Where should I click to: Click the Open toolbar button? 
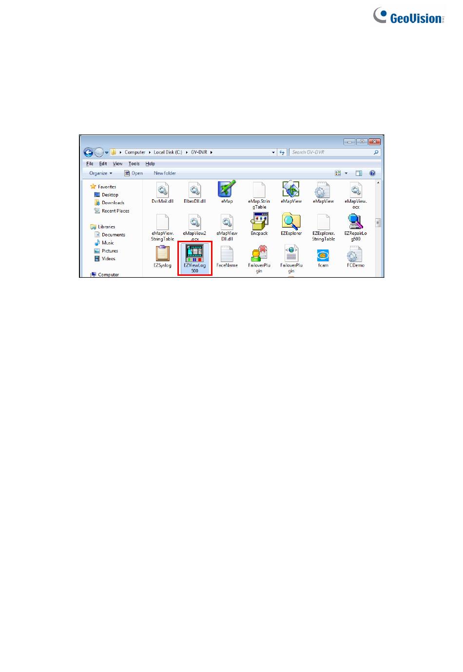[134, 173]
